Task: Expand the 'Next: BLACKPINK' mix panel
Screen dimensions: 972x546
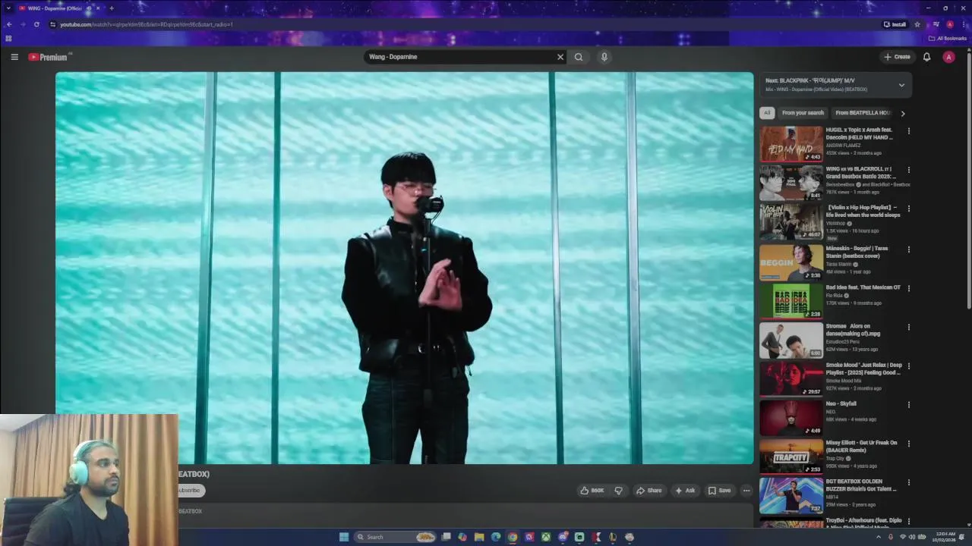Action: point(901,85)
